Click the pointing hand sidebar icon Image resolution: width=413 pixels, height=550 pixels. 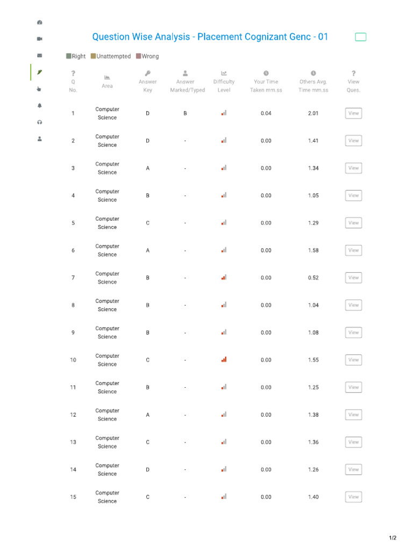39,89
